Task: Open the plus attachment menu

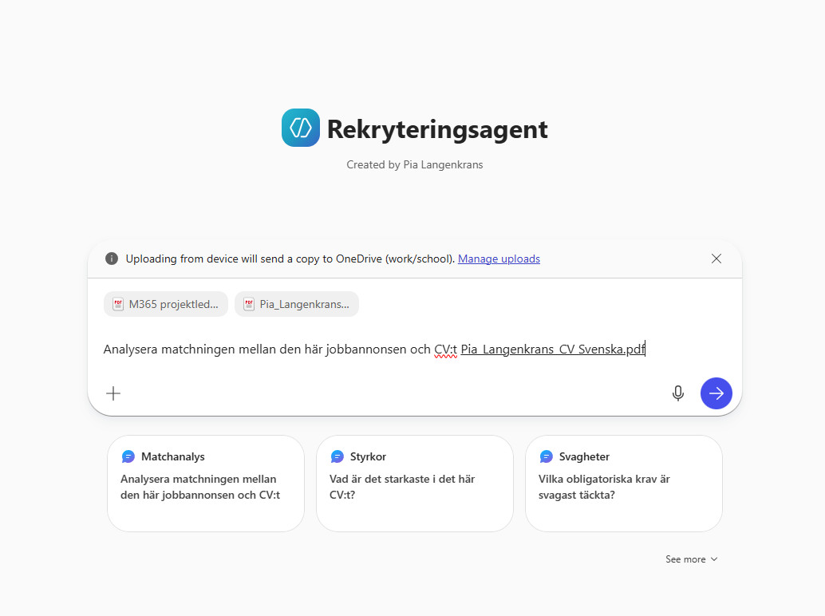Action: click(113, 393)
